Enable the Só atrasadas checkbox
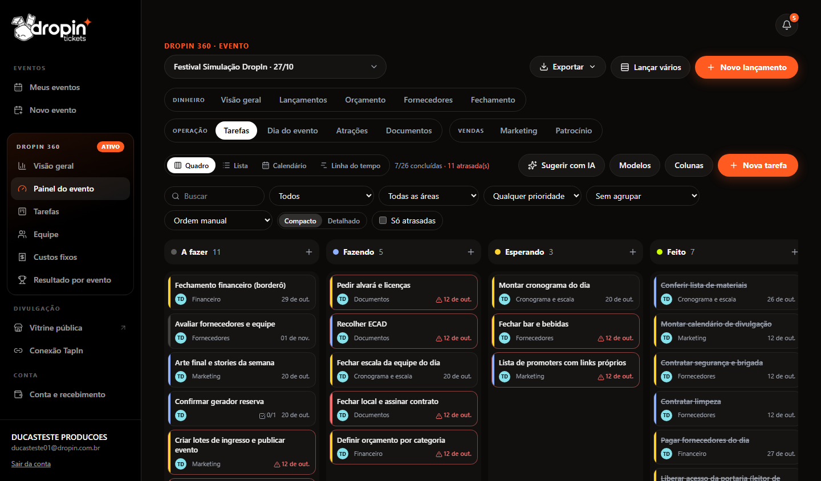 point(383,221)
